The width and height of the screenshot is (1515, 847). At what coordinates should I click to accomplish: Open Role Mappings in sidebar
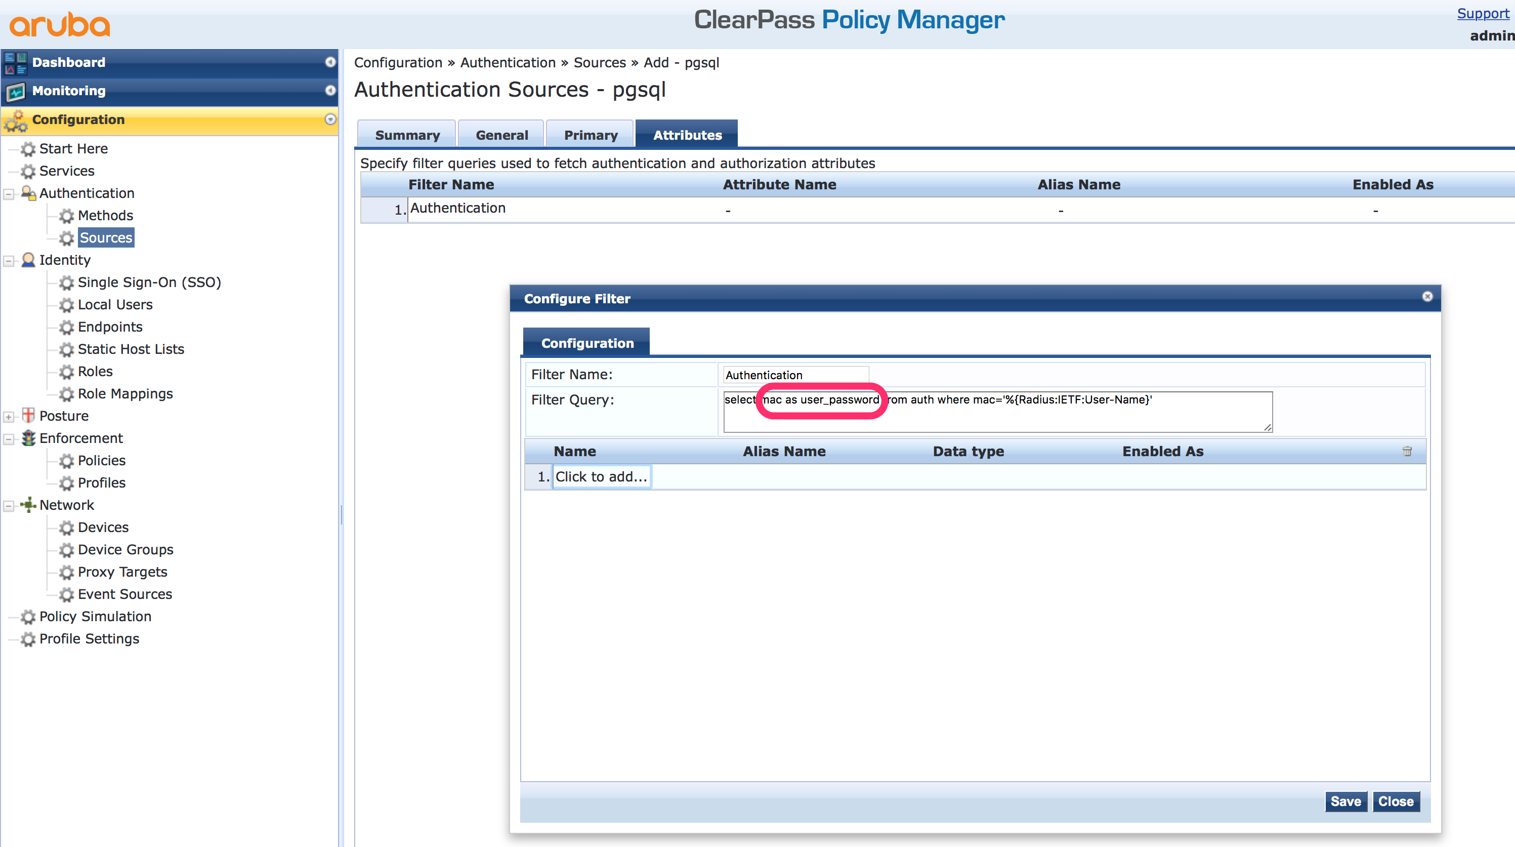125,394
